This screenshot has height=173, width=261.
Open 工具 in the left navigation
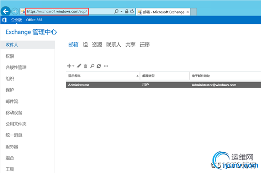pyautogui.click(x=10, y=169)
